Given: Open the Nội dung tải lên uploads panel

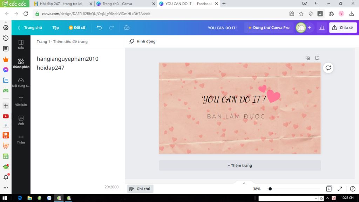Looking at the screenshot, I should pos(21,82).
